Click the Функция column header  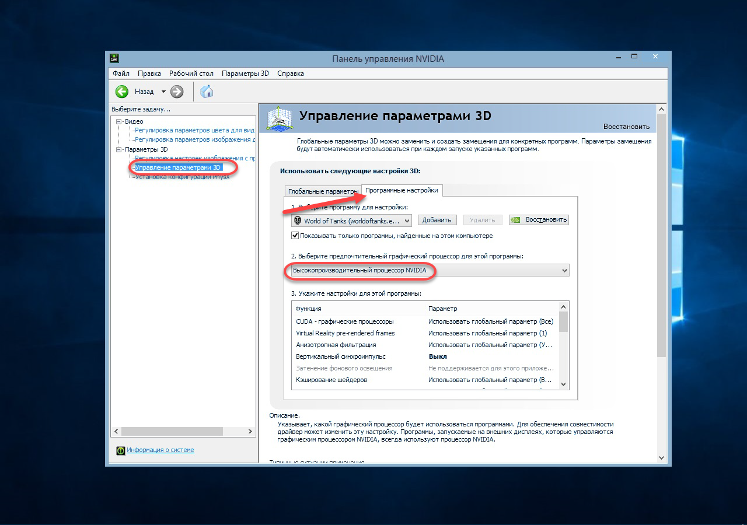pyautogui.click(x=308, y=309)
